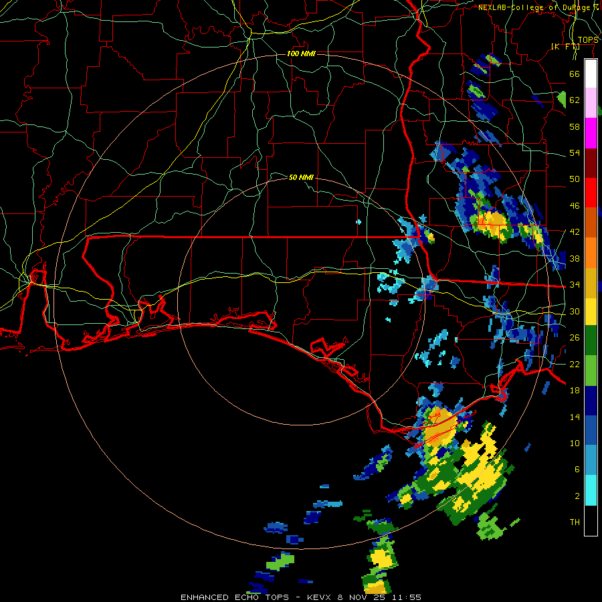Click the "62" legend value

point(575,100)
